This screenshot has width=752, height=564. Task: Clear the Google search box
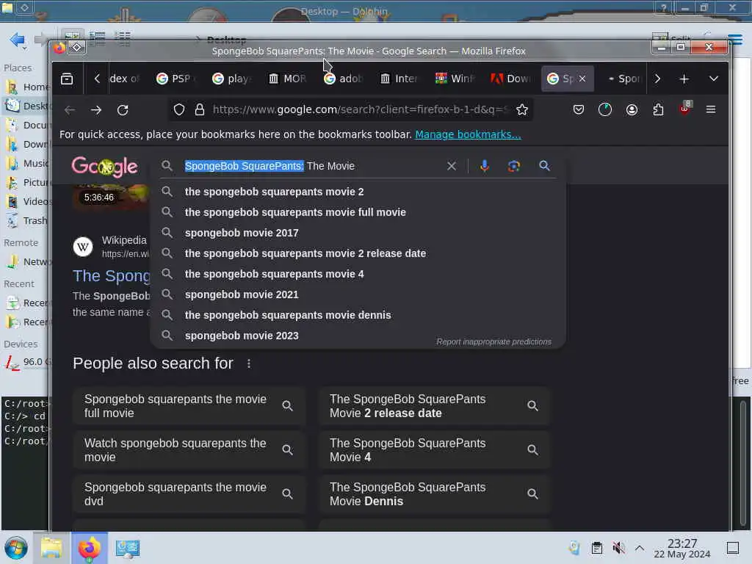point(452,166)
